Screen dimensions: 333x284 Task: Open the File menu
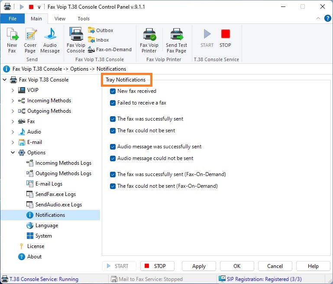click(x=13, y=19)
